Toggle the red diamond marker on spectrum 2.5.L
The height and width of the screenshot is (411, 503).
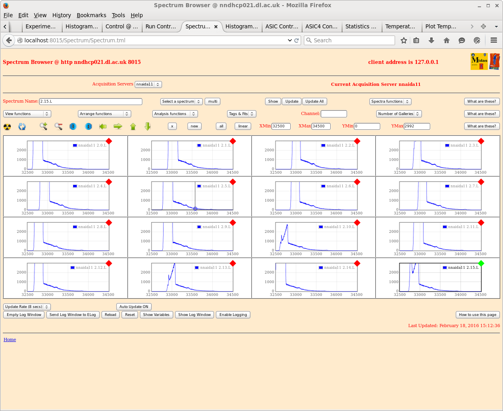[x=233, y=182]
